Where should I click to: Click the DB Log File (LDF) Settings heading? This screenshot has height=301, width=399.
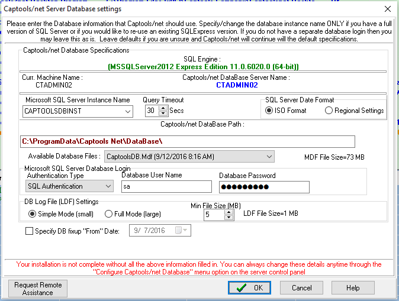(x=62, y=202)
